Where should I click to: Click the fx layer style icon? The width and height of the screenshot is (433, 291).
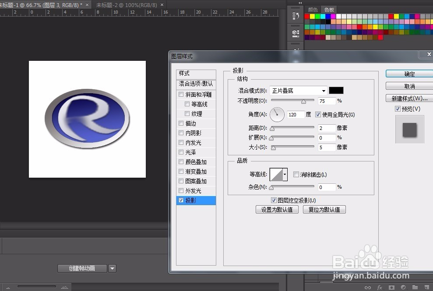coord(380,287)
